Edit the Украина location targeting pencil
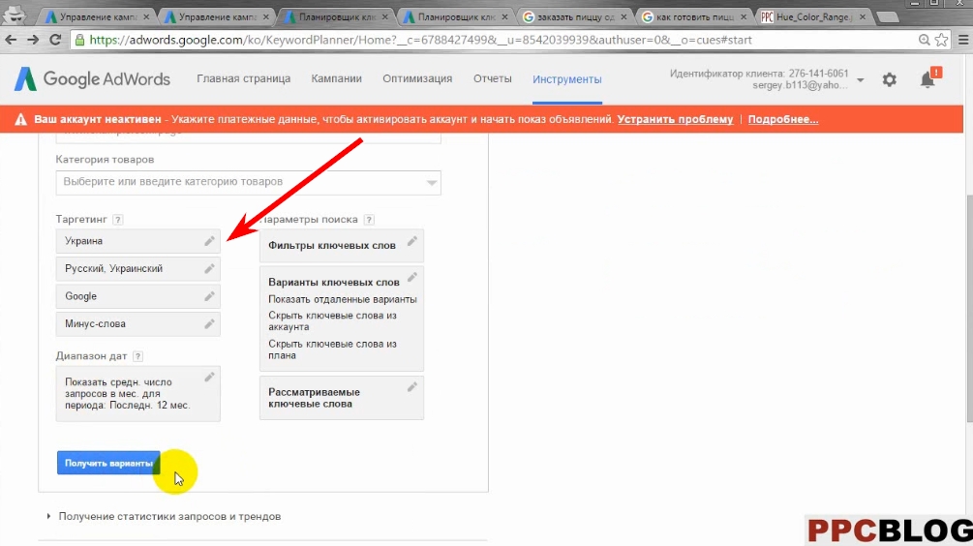Viewport: 973px width, 546px height. click(x=210, y=241)
